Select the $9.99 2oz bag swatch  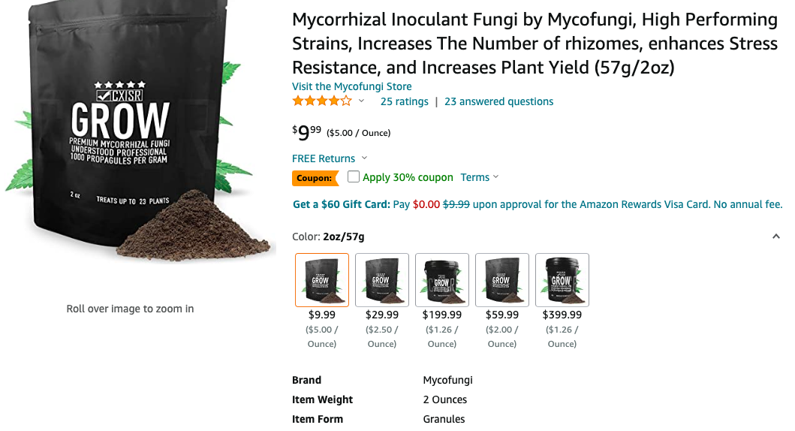(322, 280)
